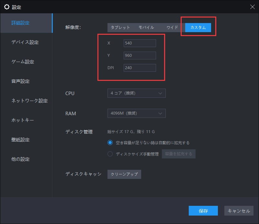The image size is (259, 224).
Task: Select manual disk size management option
Action: click(x=110, y=154)
